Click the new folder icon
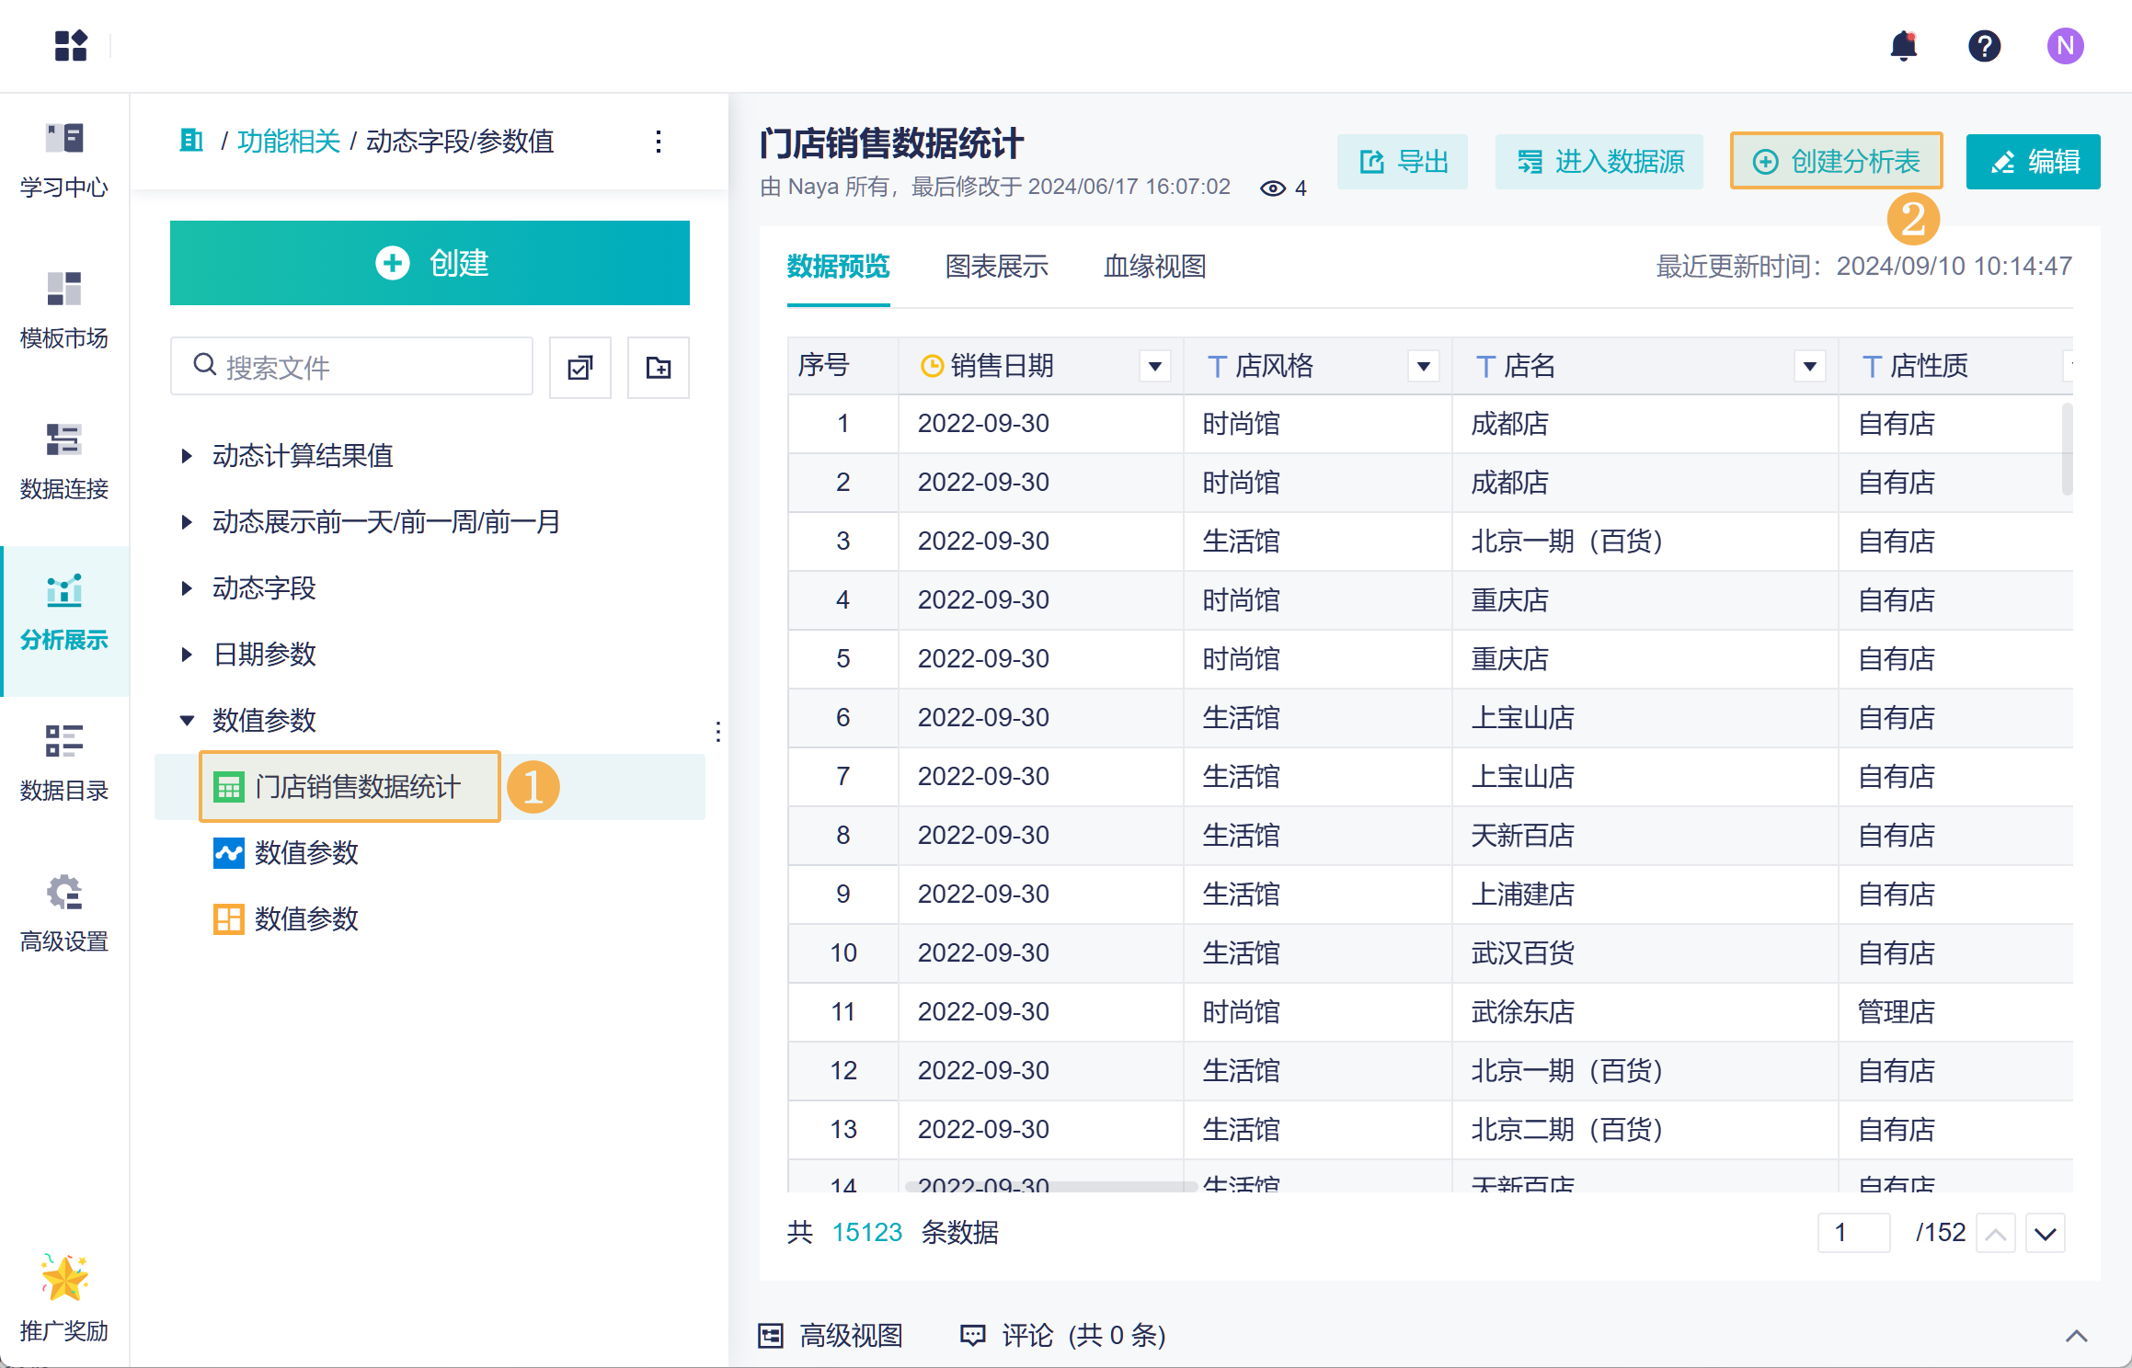This screenshot has height=1368, width=2132. tap(658, 368)
